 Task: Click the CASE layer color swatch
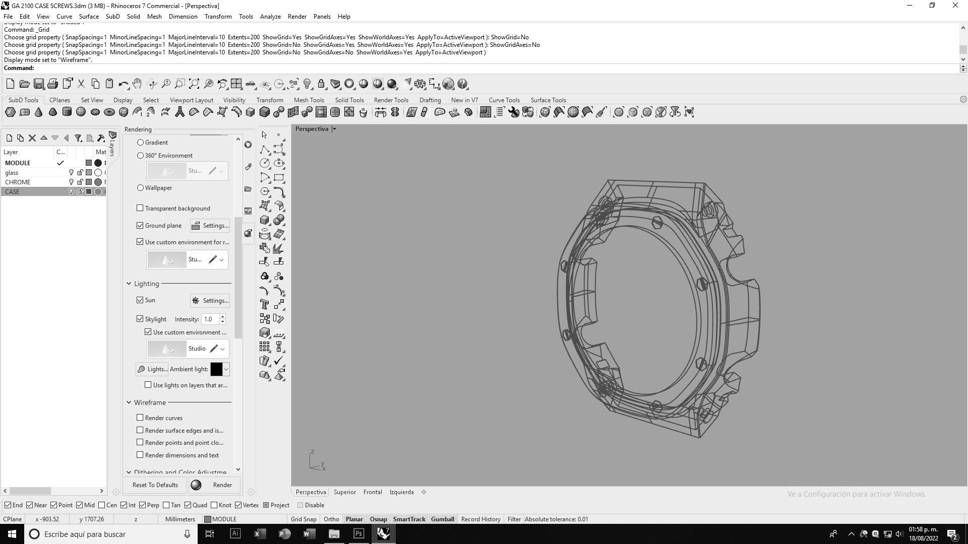point(89,192)
